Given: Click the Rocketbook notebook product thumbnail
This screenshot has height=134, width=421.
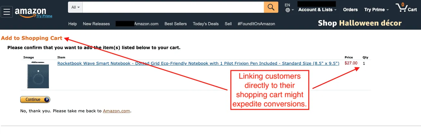Looking at the screenshot, I should pos(38,75).
